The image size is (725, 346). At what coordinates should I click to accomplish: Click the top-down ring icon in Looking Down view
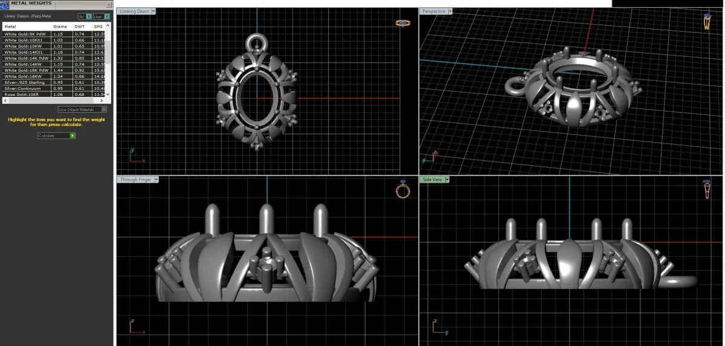click(403, 23)
